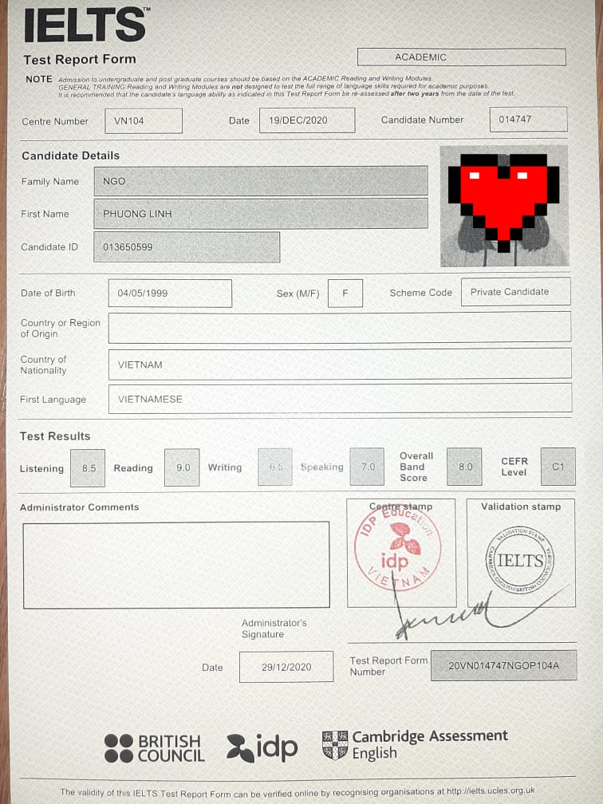Click the 'Test Results' section heading
The height and width of the screenshot is (804, 603).
(x=55, y=436)
